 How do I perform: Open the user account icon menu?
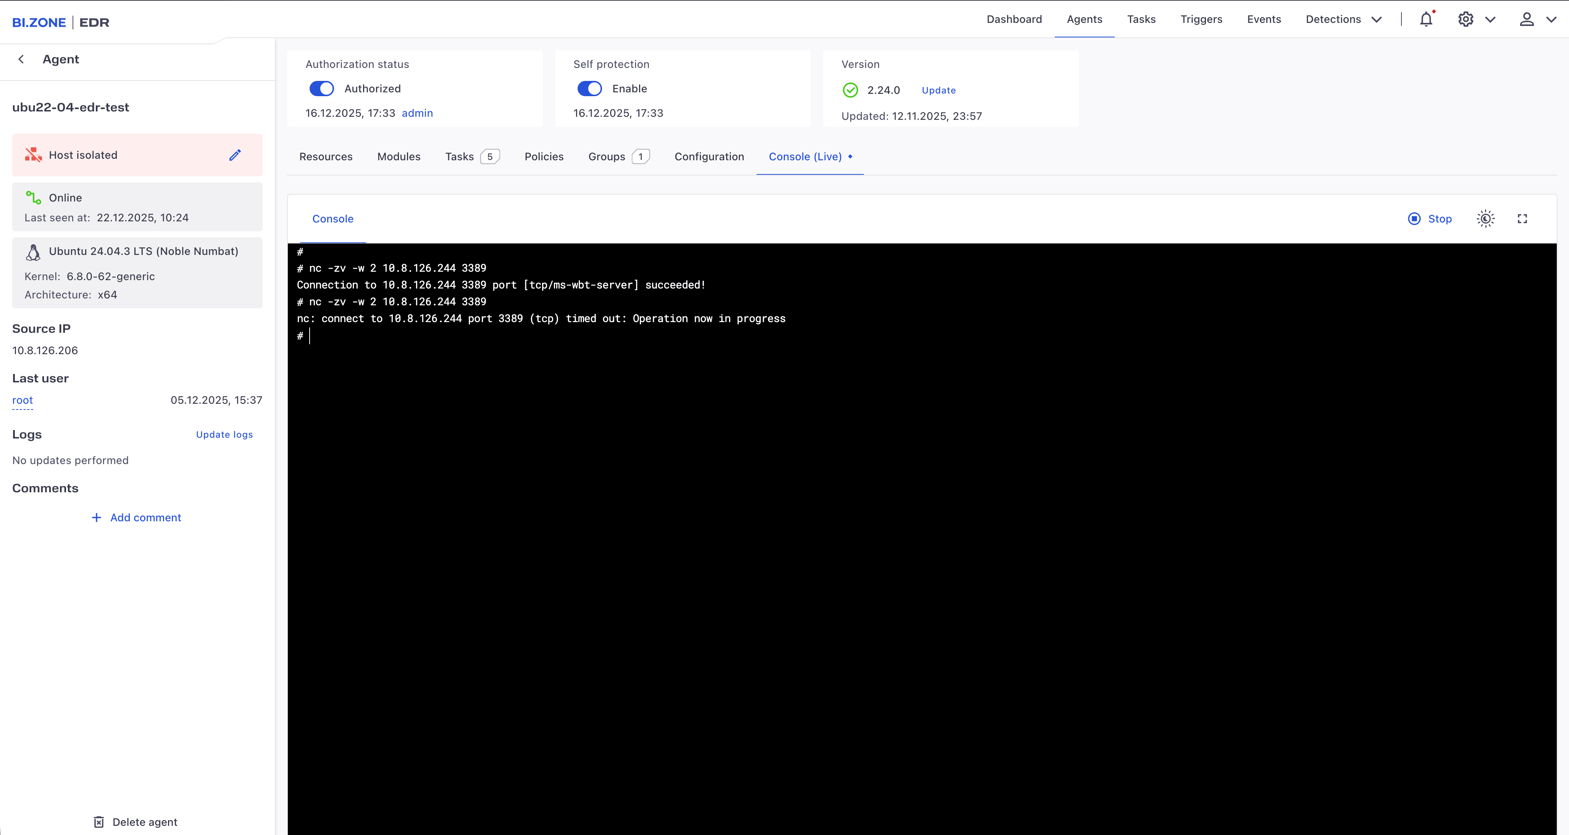click(1526, 19)
